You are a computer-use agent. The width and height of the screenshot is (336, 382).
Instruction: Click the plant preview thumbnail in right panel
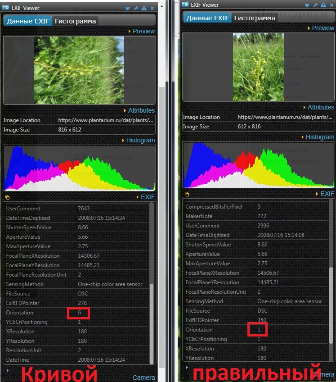258,68
